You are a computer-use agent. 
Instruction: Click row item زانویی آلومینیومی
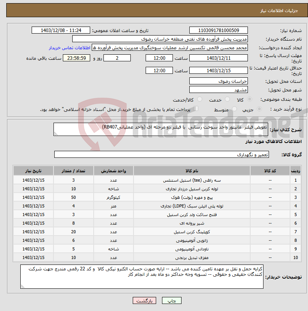[x=192, y=240]
